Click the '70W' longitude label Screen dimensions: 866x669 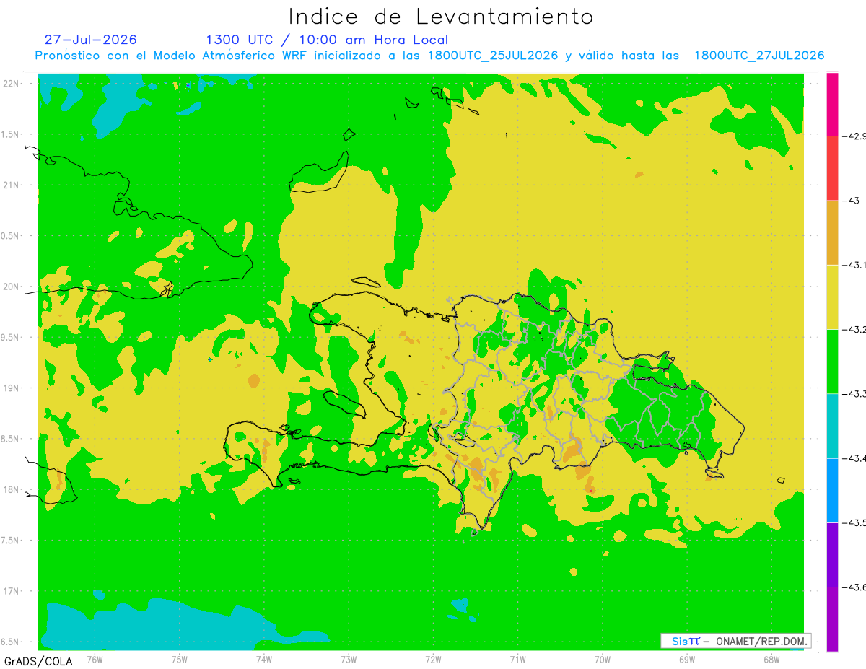click(602, 659)
